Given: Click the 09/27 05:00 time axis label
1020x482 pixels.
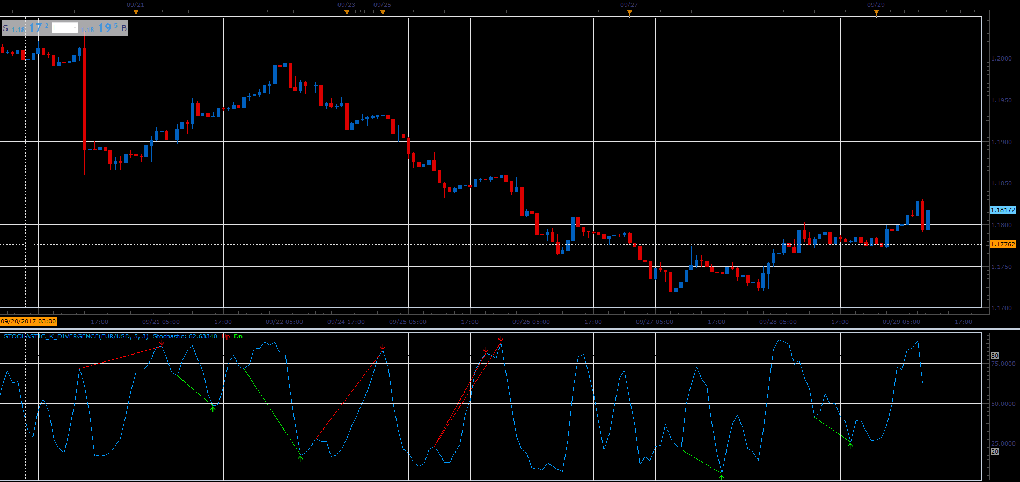Looking at the screenshot, I should [655, 322].
